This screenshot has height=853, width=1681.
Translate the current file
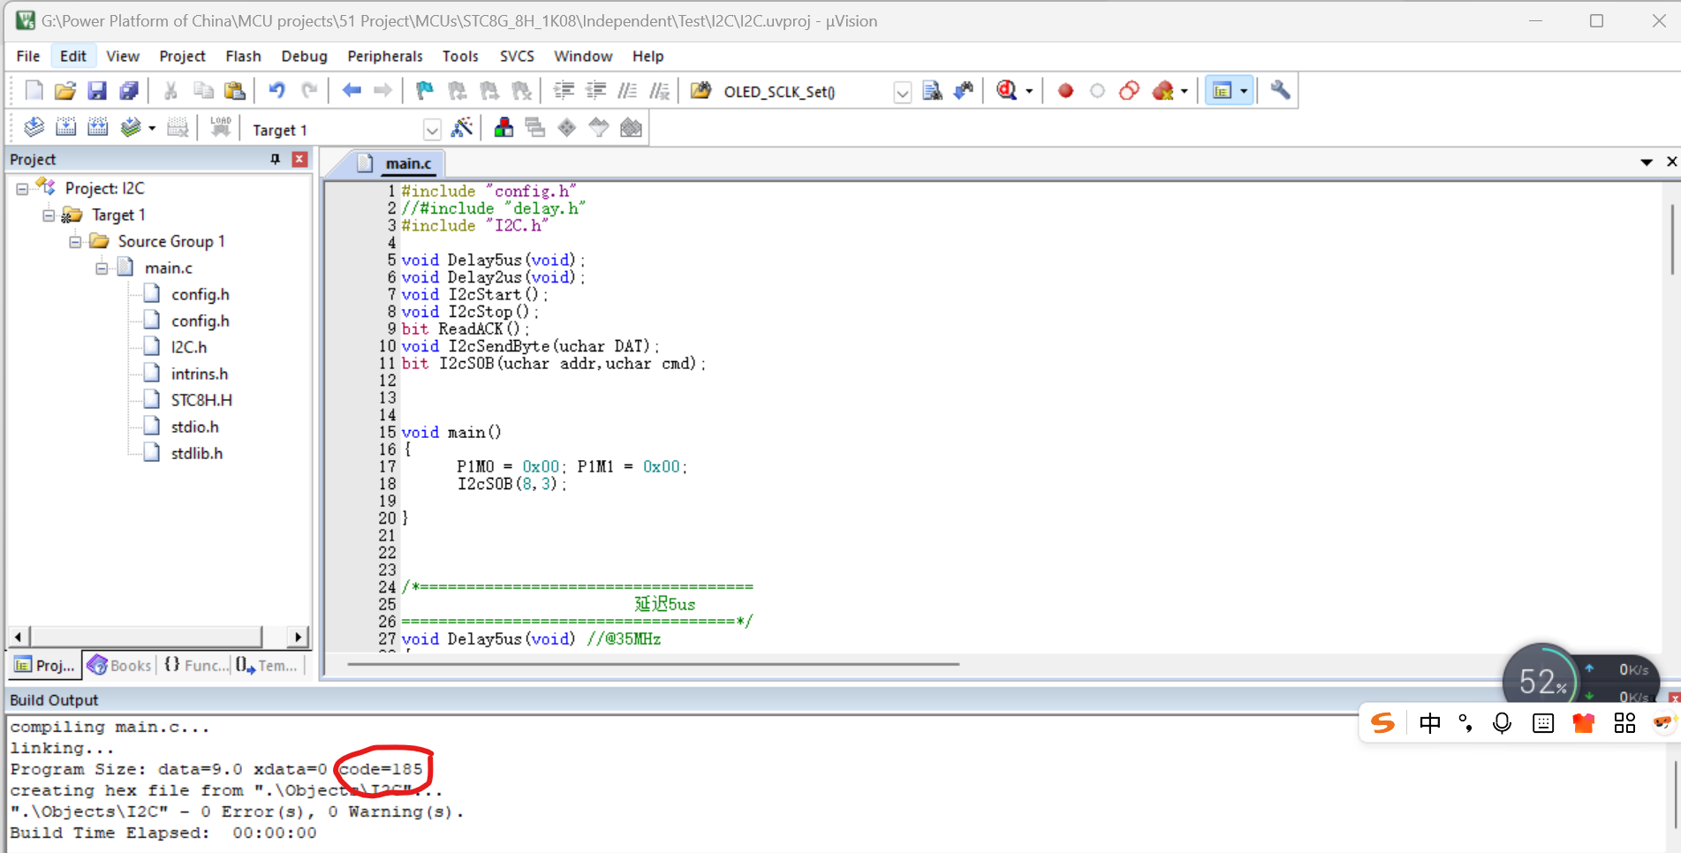(x=34, y=128)
